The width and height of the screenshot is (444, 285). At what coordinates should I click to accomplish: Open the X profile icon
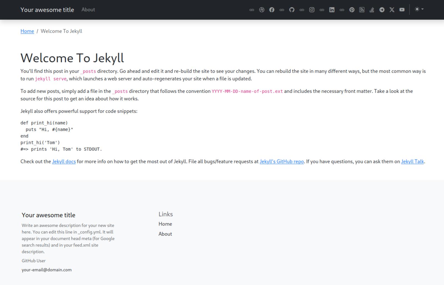[x=392, y=9]
